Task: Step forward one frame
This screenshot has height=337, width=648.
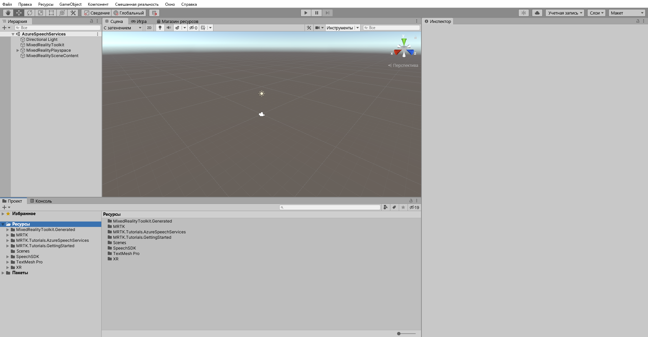Action: pos(328,13)
